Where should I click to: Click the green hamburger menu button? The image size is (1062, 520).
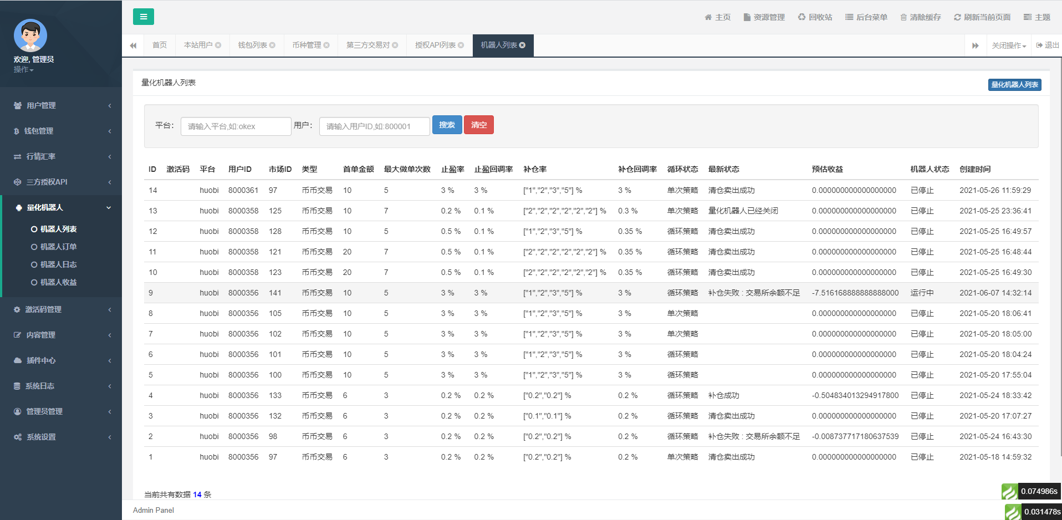point(144,17)
